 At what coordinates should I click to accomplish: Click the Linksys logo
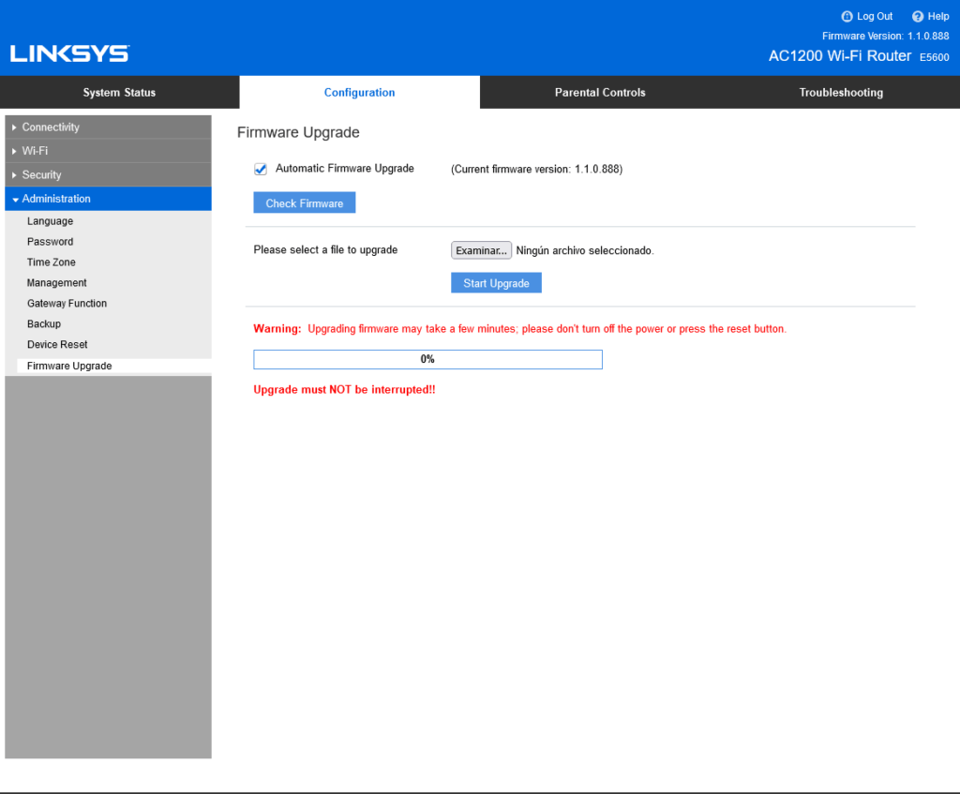(x=69, y=53)
